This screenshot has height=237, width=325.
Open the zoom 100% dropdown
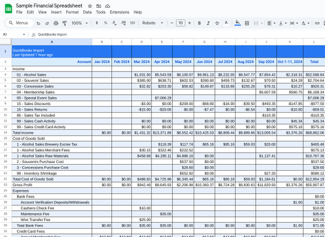(x=79, y=23)
